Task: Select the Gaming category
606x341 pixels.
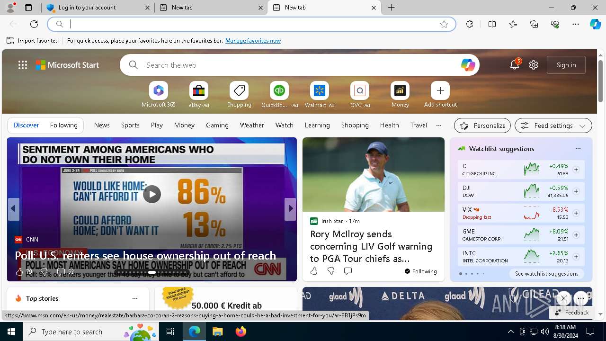Action: pyautogui.click(x=217, y=126)
